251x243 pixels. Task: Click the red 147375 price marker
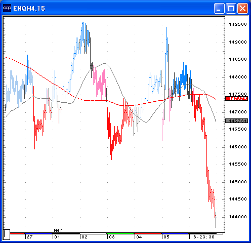coord(237,98)
